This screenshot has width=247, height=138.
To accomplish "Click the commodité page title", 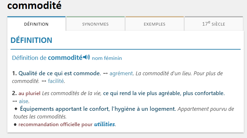I will 34,5.
